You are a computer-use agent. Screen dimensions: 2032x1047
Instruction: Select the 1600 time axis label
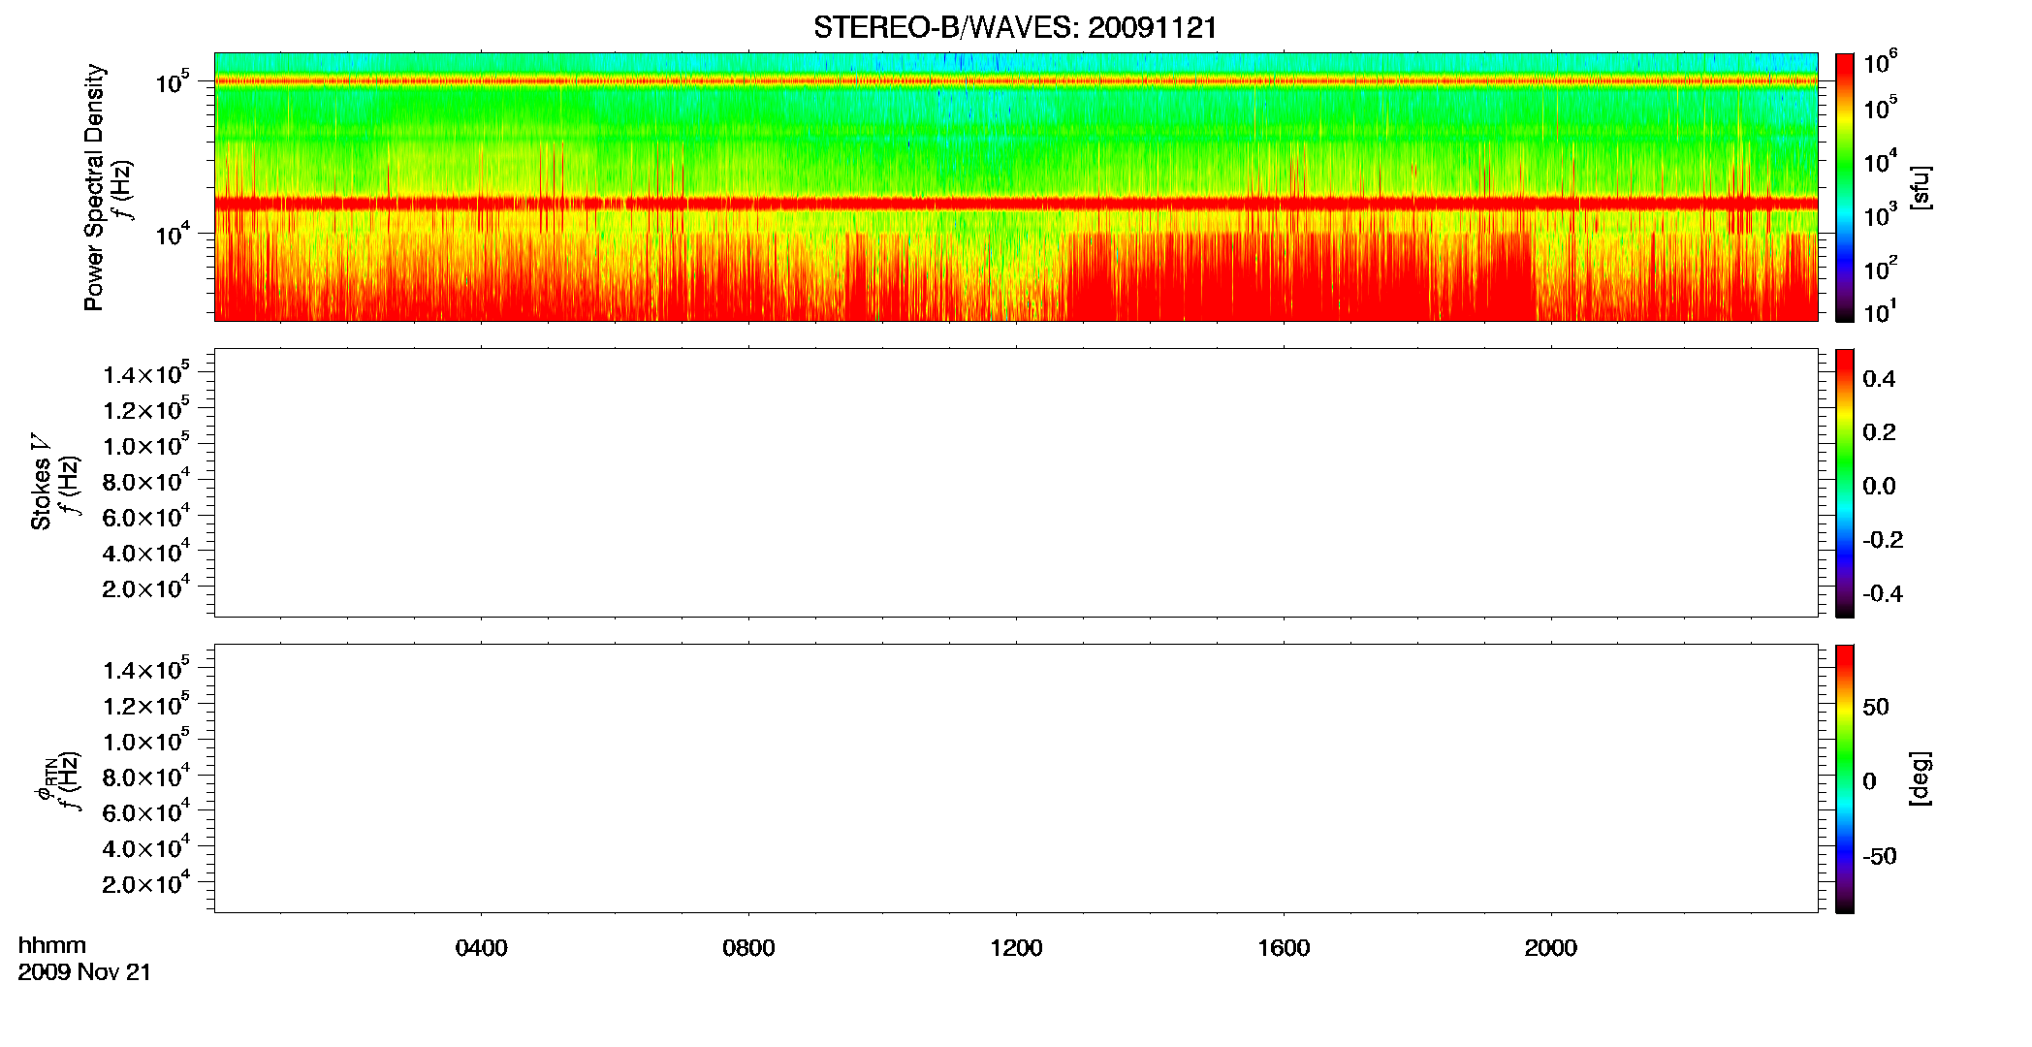point(1284,948)
